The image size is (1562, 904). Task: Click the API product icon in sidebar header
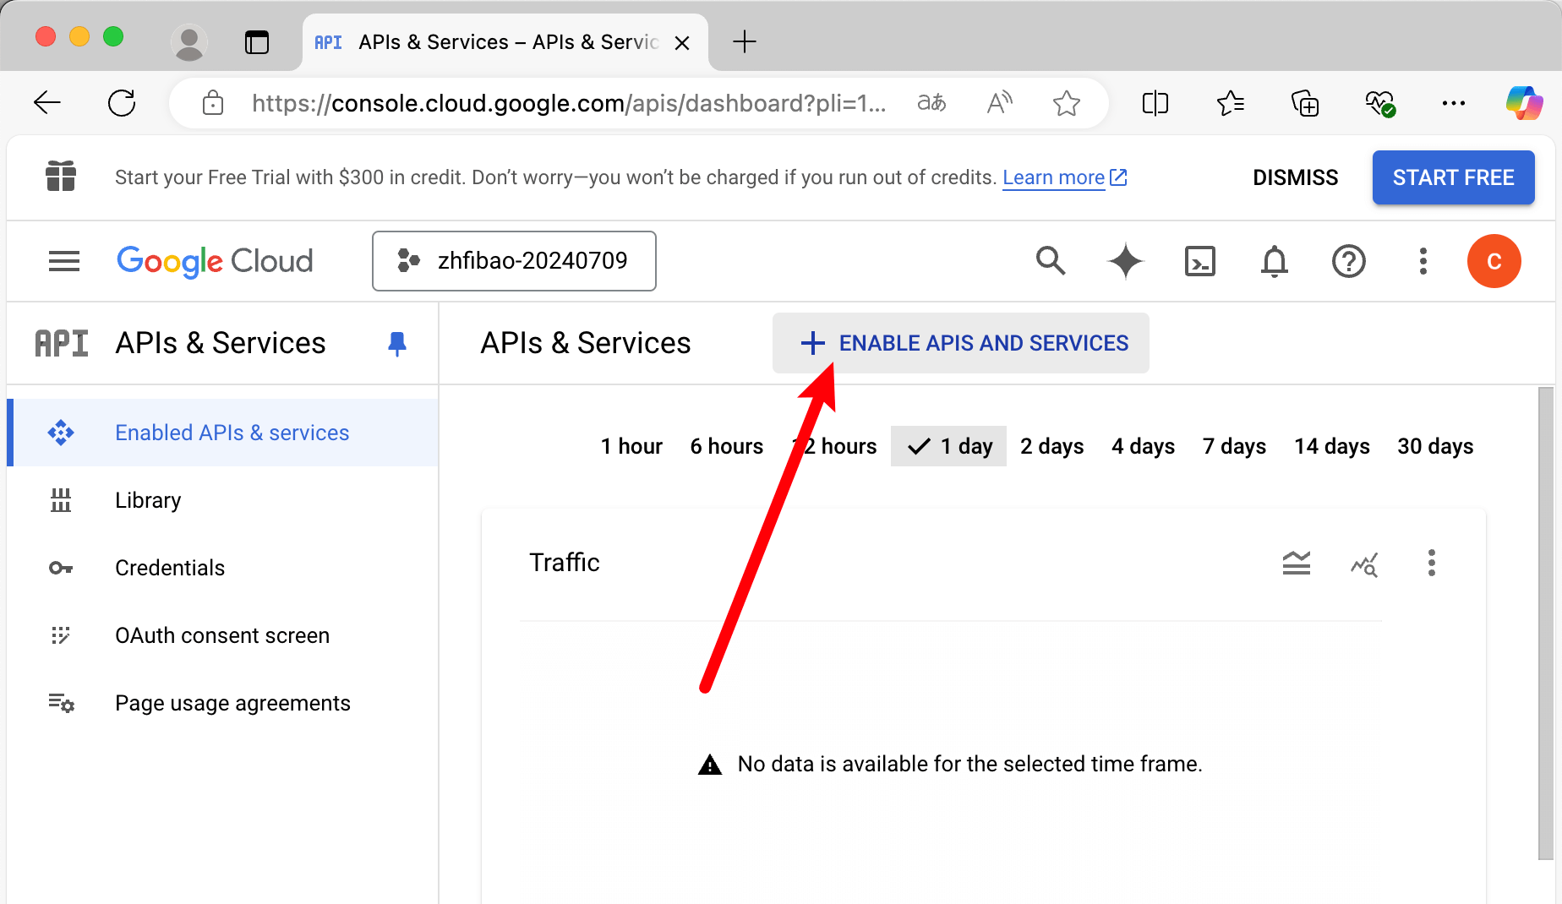pos(61,344)
